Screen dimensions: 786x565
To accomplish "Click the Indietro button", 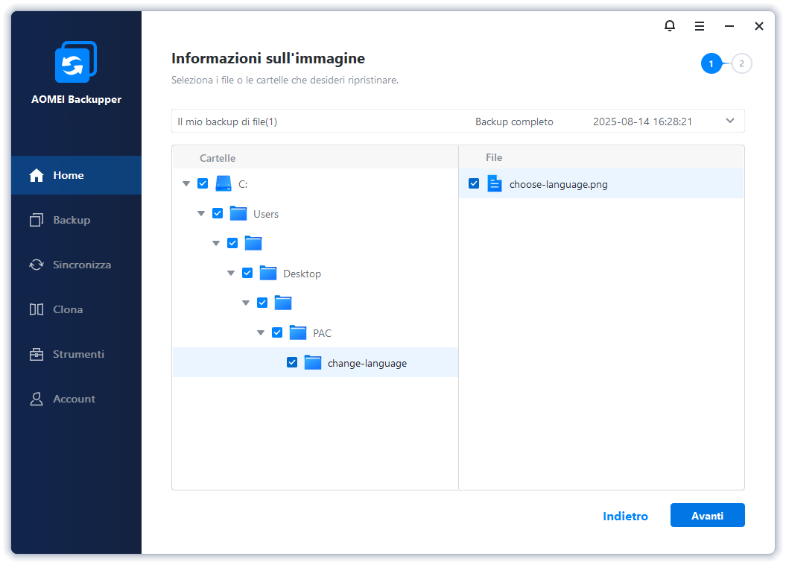I will pyautogui.click(x=625, y=516).
